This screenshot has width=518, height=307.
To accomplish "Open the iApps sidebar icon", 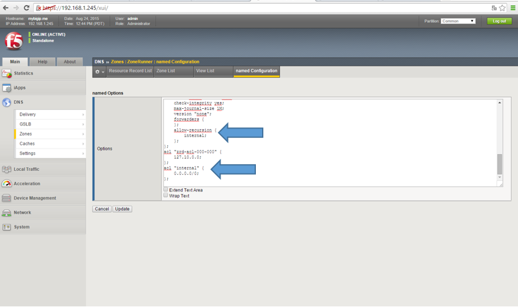I will [7, 88].
